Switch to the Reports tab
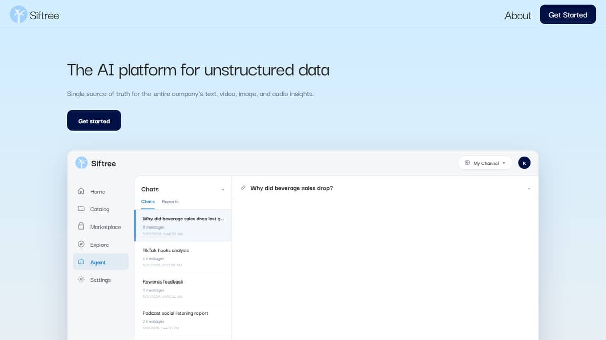The width and height of the screenshot is (606, 340). point(170,202)
